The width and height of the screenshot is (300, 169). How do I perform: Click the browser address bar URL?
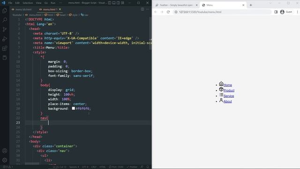(200, 12)
